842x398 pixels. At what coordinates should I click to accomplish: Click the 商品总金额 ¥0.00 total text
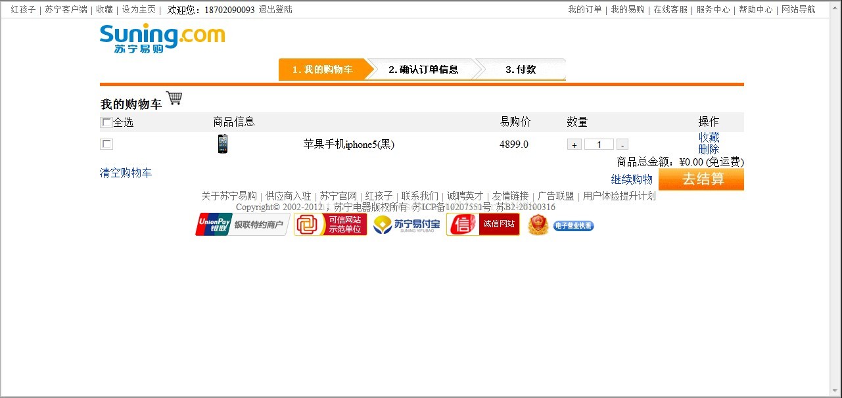click(680, 162)
